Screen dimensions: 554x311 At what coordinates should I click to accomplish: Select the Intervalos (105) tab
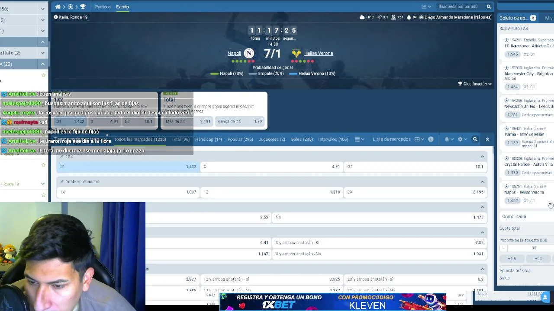click(333, 140)
